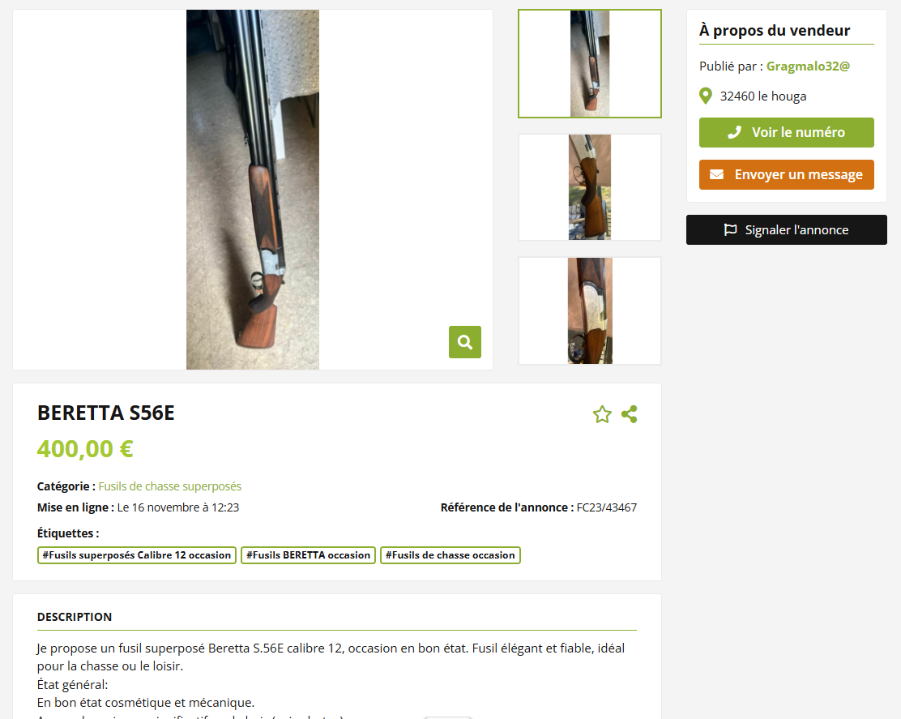
Task: Click the envelope icon in Envoyer un message
Action: click(x=716, y=174)
